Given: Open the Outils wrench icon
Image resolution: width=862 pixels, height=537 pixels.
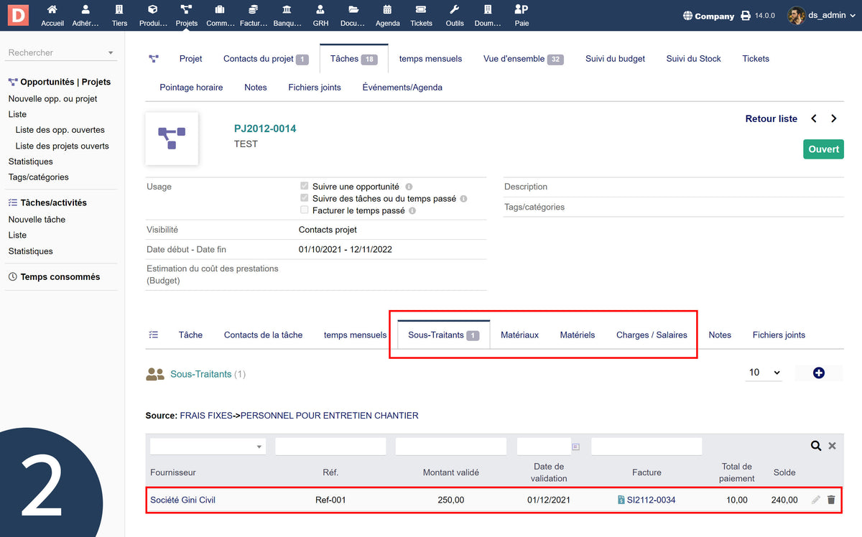Looking at the screenshot, I should (454, 11).
